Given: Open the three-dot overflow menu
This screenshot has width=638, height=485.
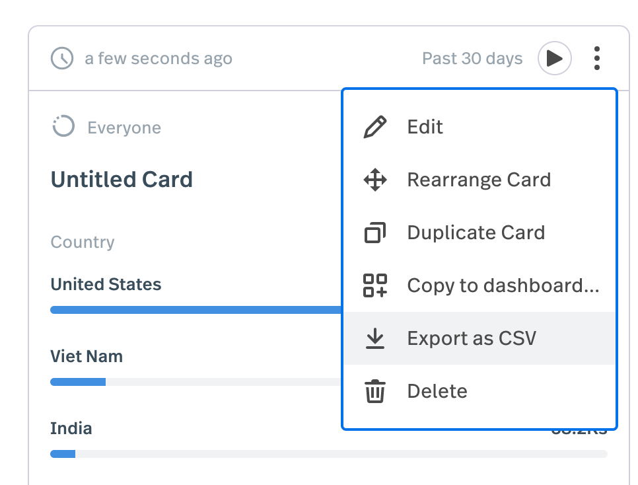Looking at the screenshot, I should point(596,58).
